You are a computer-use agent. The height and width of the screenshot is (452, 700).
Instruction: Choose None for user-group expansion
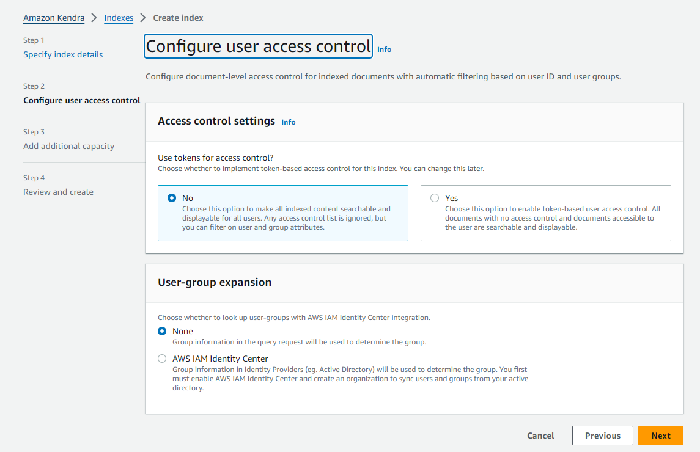[162, 331]
